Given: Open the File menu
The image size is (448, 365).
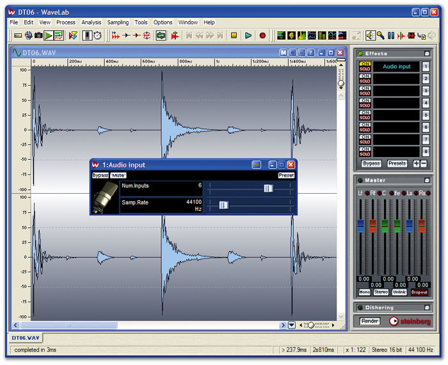Looking at the screenshot, I should tap(13, 22).
